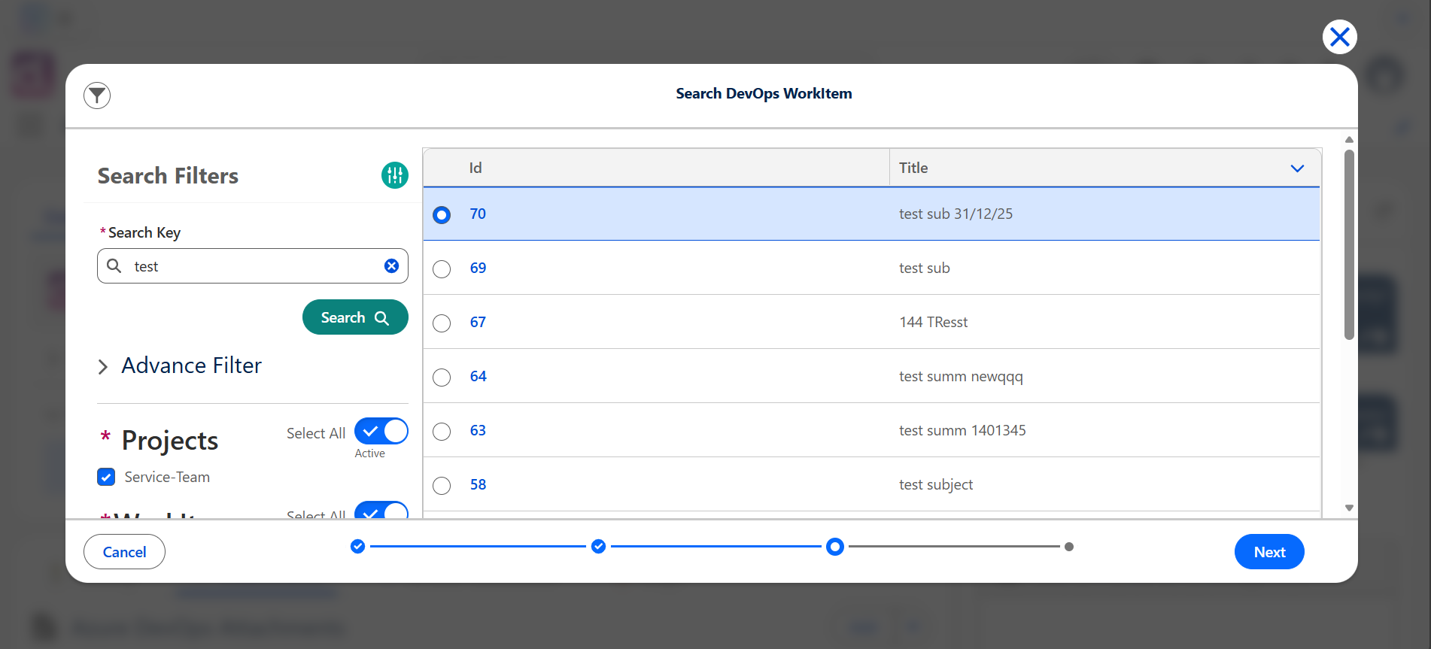Focus the Search Key input field
The width and height of the screenshot is (1431, 649).
coord(253,266)
